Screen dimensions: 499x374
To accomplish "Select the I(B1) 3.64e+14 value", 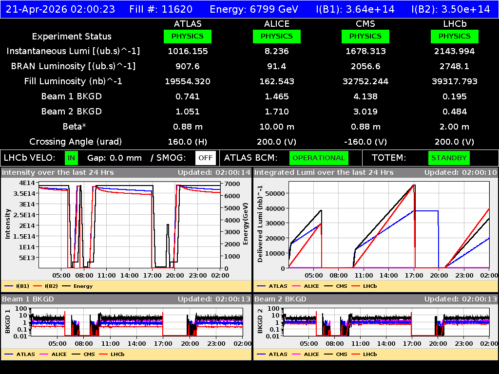I will (355, 9).
